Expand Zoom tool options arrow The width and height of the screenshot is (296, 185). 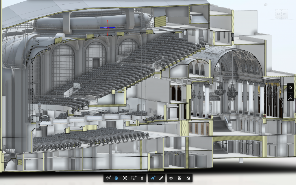(x=136, y=176)
